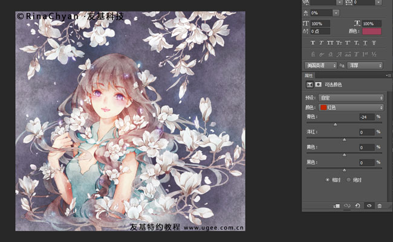Apply Superscript text style
The image size is (393, 242).
348,43
